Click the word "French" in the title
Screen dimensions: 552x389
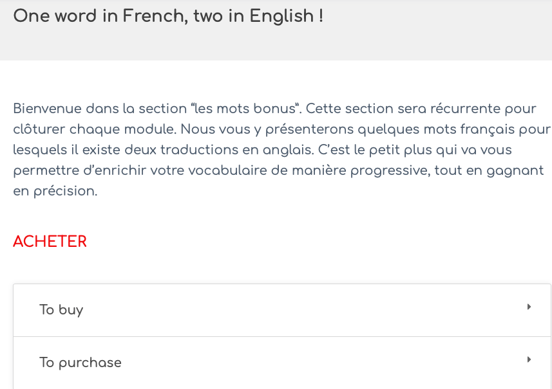coord(143,16)
